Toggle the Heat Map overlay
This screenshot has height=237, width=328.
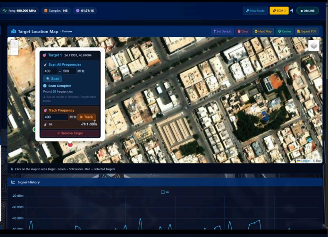(x=263, y=32)
